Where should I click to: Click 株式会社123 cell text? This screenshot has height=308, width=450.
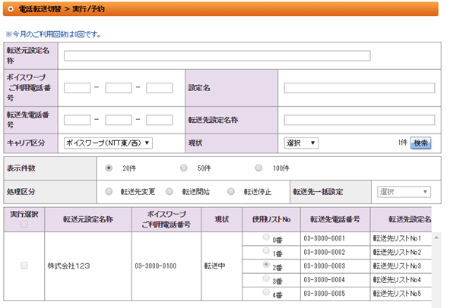coord(68,266)
